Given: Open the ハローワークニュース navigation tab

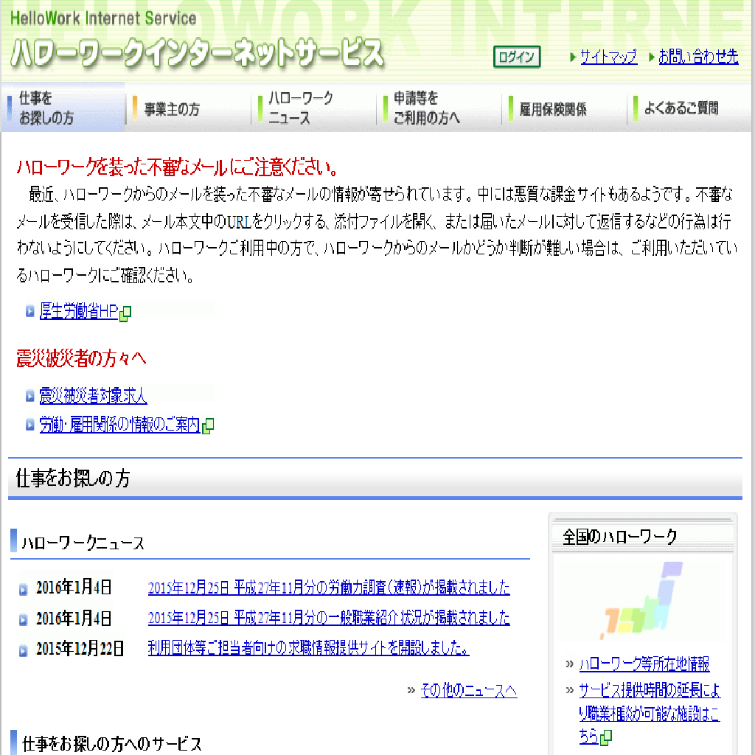Looking at the screenshot, I should 313,108.
